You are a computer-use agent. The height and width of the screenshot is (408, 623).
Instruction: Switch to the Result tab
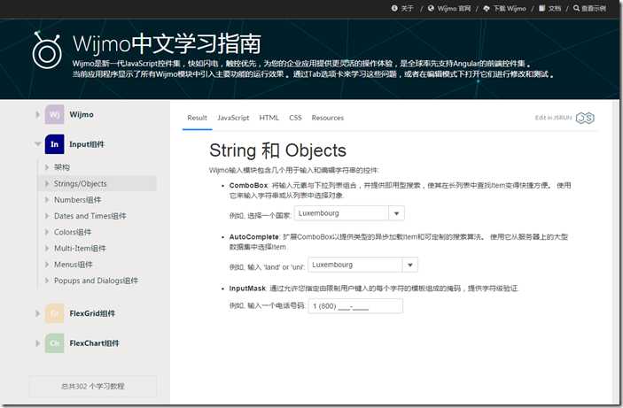(197, 118)
